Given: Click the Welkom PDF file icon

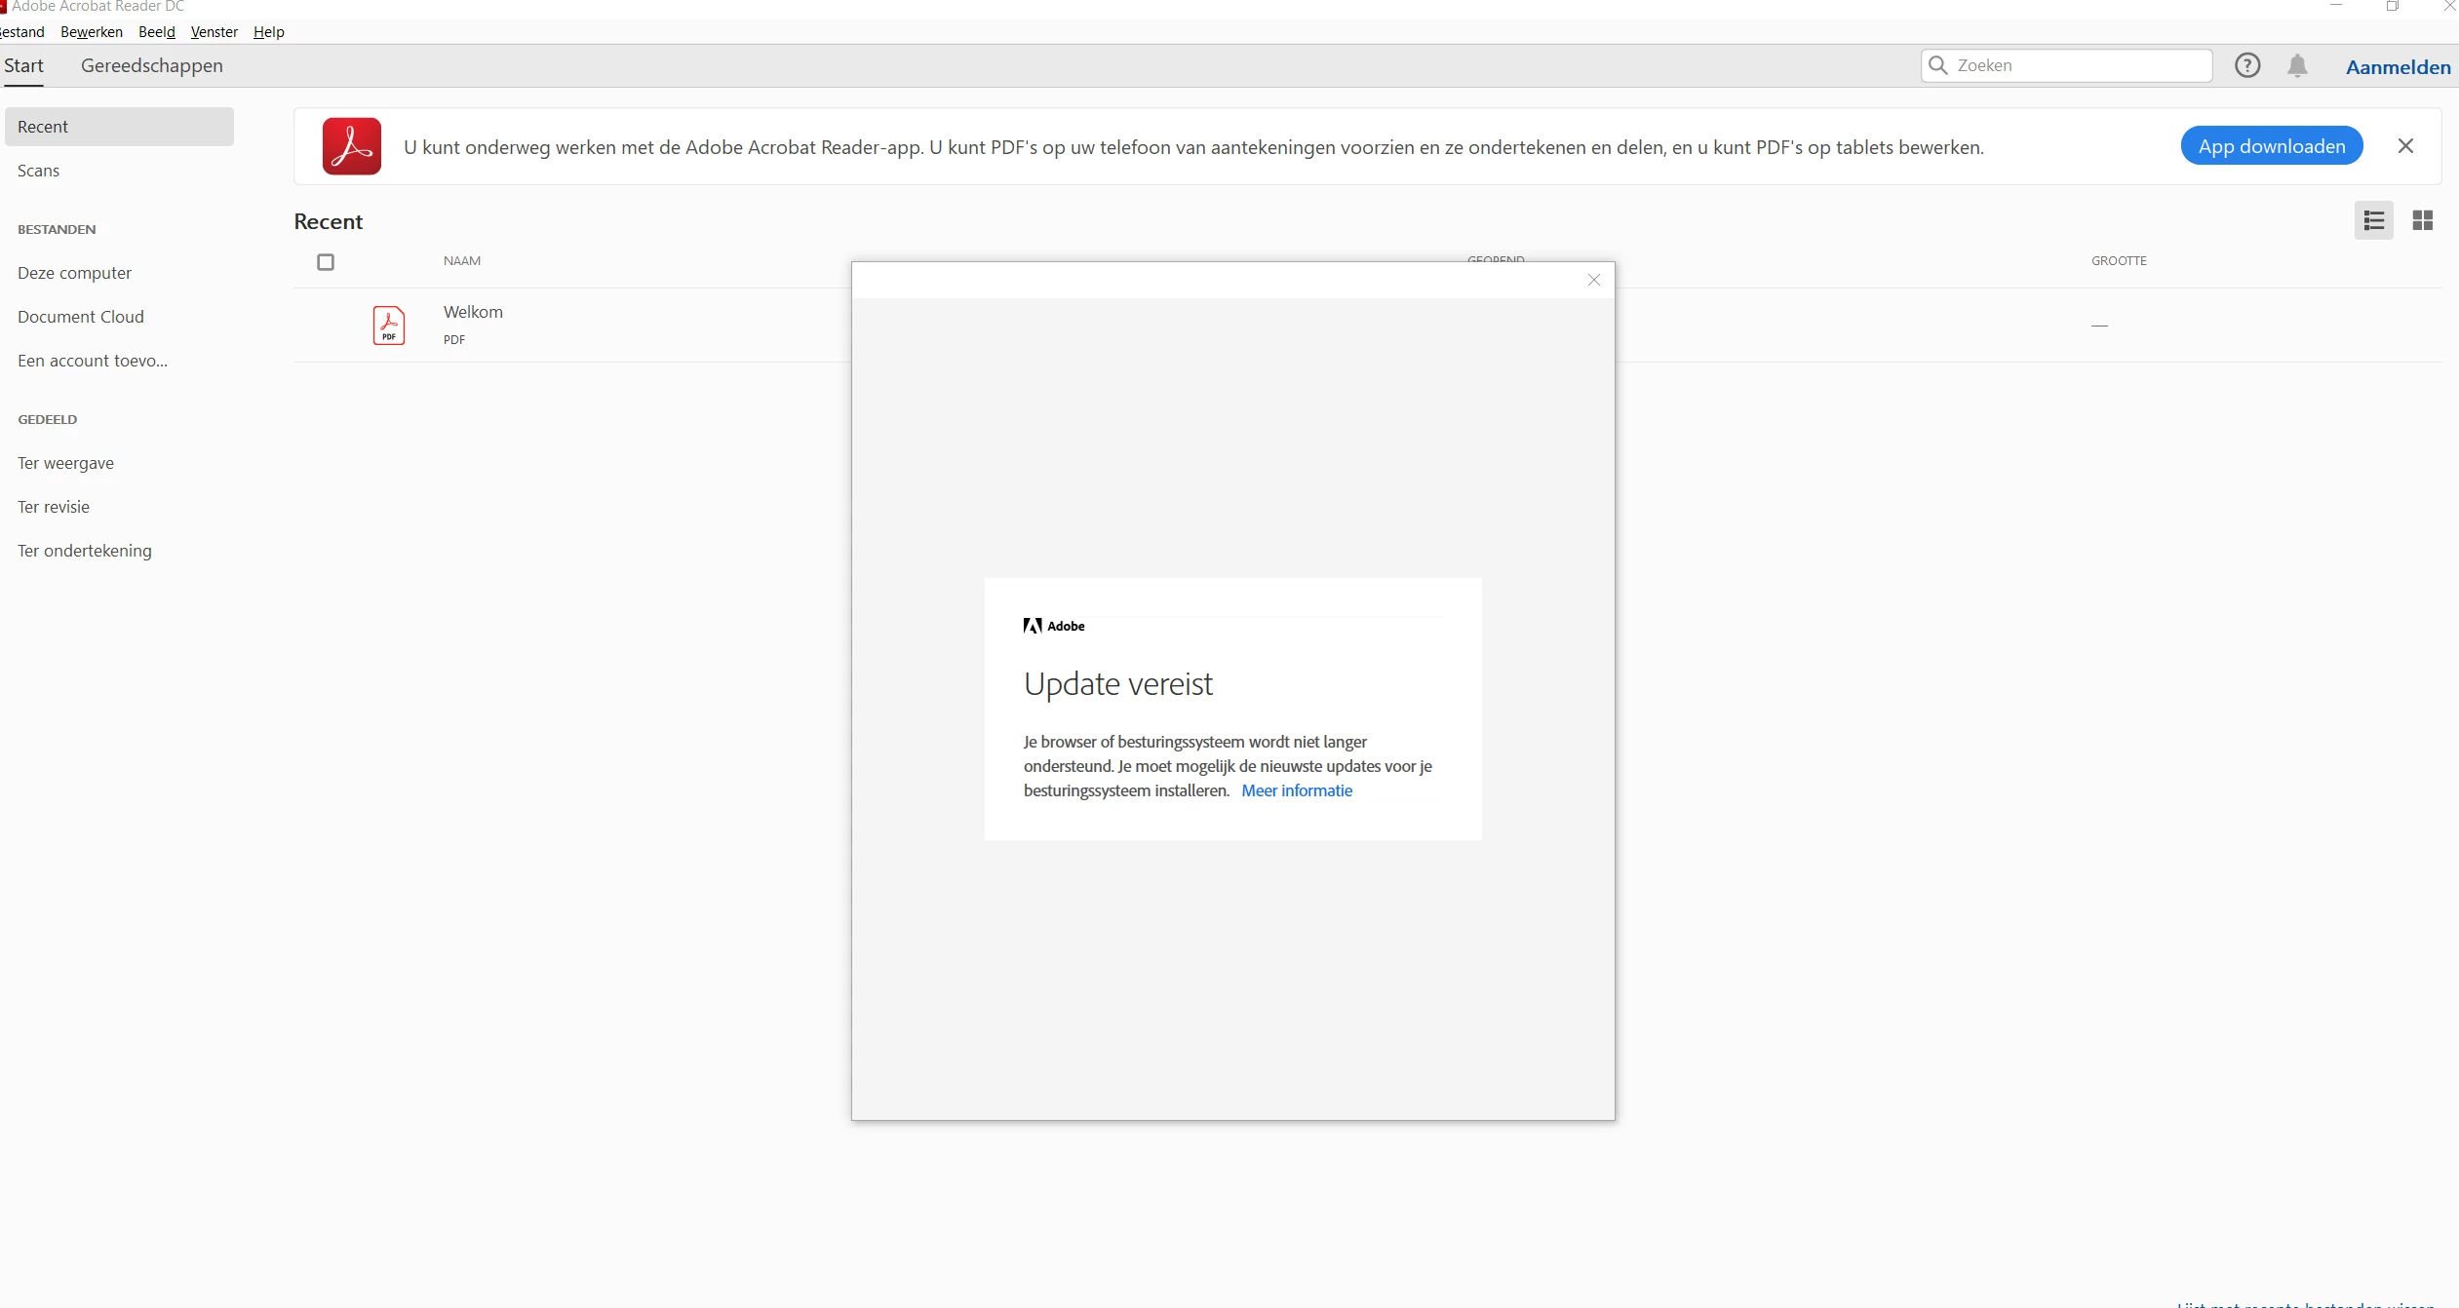Looking at the screenshot, I should (388, 325).
